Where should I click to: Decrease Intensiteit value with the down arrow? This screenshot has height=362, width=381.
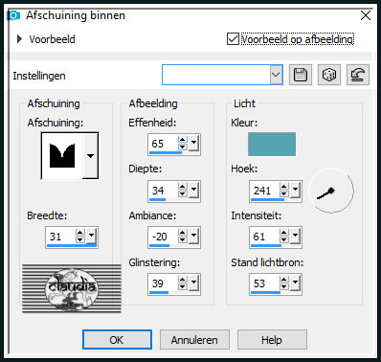[284, 239]
